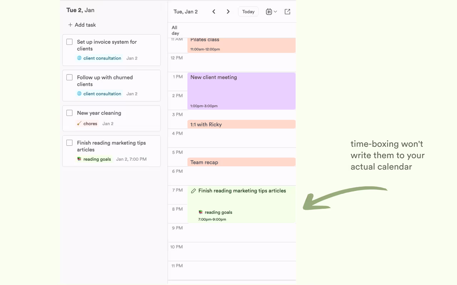Click 'Set up invoice system for clients' title
Screen dimensions: 457x285
click(x=107, y=45)
